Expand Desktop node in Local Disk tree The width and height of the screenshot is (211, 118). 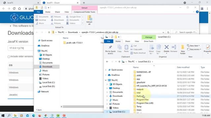[107, 88]
